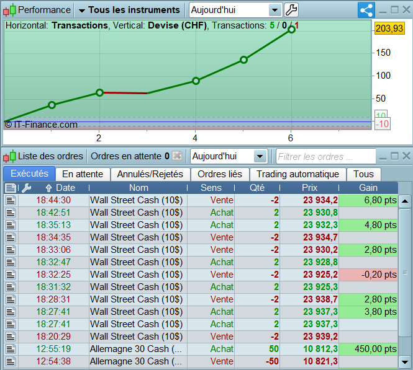This screenshot has height=370, width=413.
Task: Open details icon for the 18:44:30 order
Action: (11, 200)
